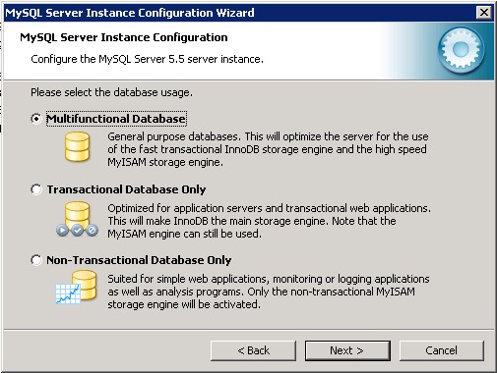Click the "Please select the database usage" prompt
Image resolution: width=497 pixels, height=373 pixels.
(x=111, y=92)
